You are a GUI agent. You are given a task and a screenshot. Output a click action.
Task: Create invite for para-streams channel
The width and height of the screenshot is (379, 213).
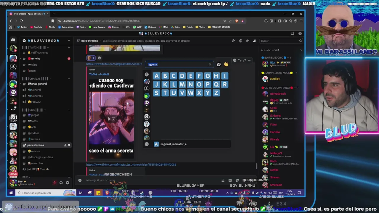click(x=65, y=145)
